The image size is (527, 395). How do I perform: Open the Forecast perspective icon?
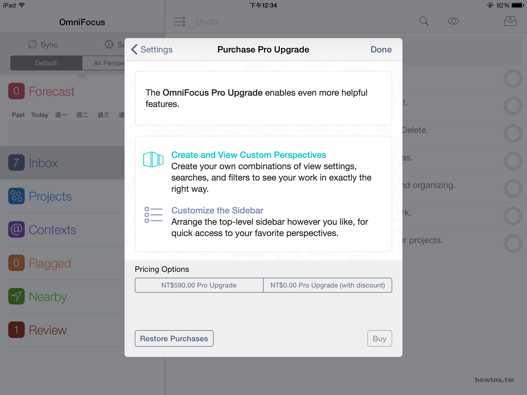click(16, 91)
